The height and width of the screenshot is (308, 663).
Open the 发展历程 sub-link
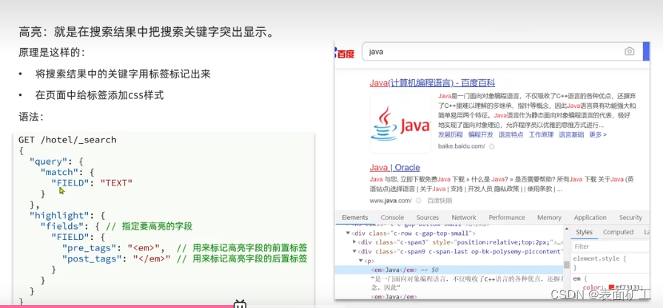click(x=451, y=134)
